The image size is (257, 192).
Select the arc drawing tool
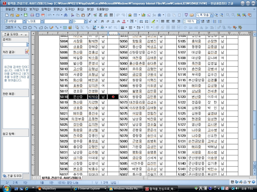(x=35, y=27)
